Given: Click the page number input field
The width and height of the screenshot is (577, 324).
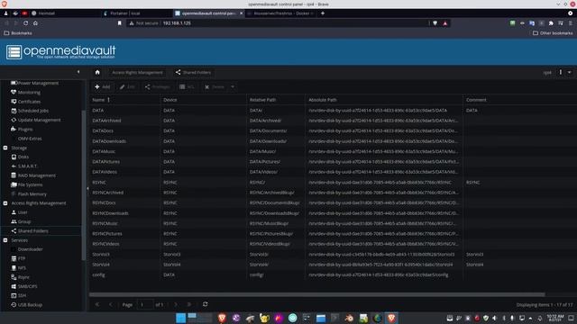Looking at the screenshot, I should click(144, 304).
